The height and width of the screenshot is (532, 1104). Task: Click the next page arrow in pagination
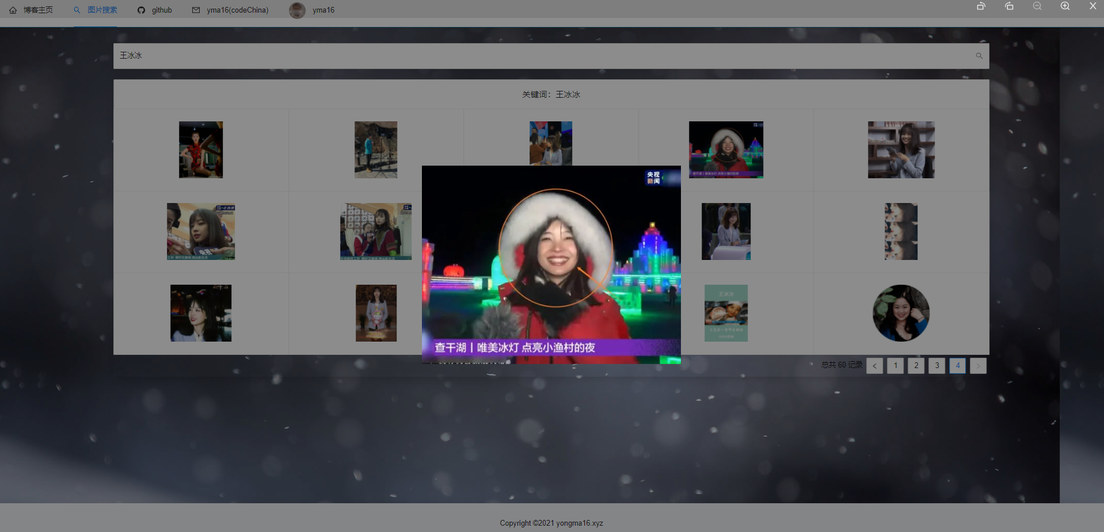[978, 366]
